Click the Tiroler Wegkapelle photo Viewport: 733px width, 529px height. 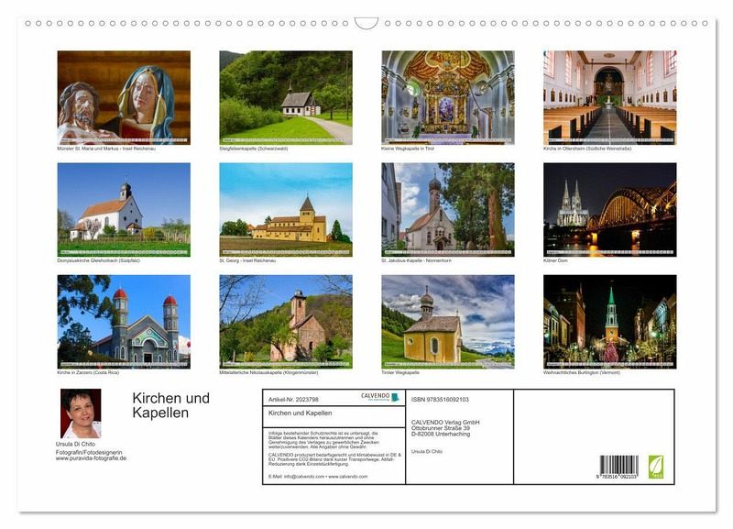447,321
